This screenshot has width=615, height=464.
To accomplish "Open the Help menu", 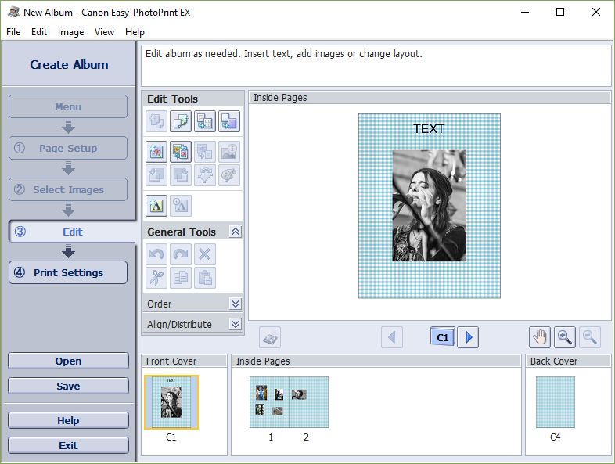I will tap(135, 32).
